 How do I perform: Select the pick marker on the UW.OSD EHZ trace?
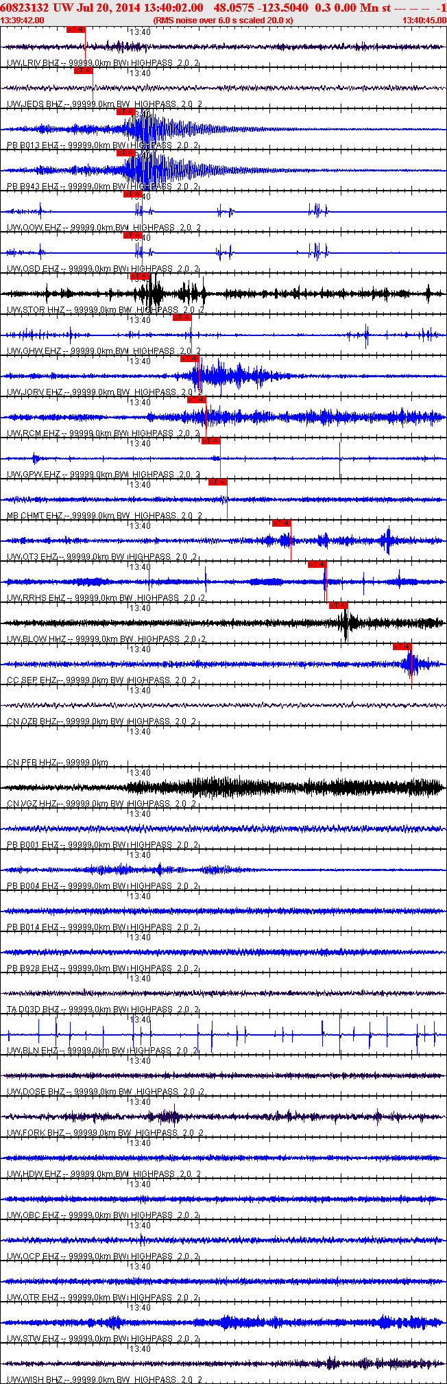(132, 235)
